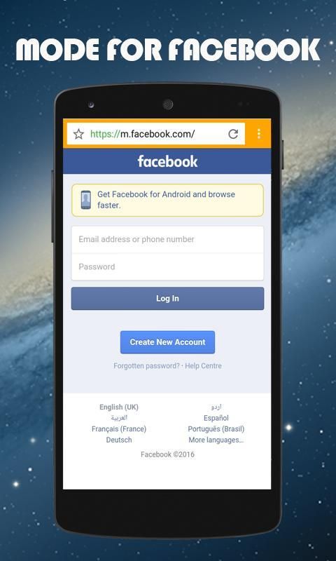Expand More languages list
Viewport: 336px width, 561px height.
coord(216,440)
